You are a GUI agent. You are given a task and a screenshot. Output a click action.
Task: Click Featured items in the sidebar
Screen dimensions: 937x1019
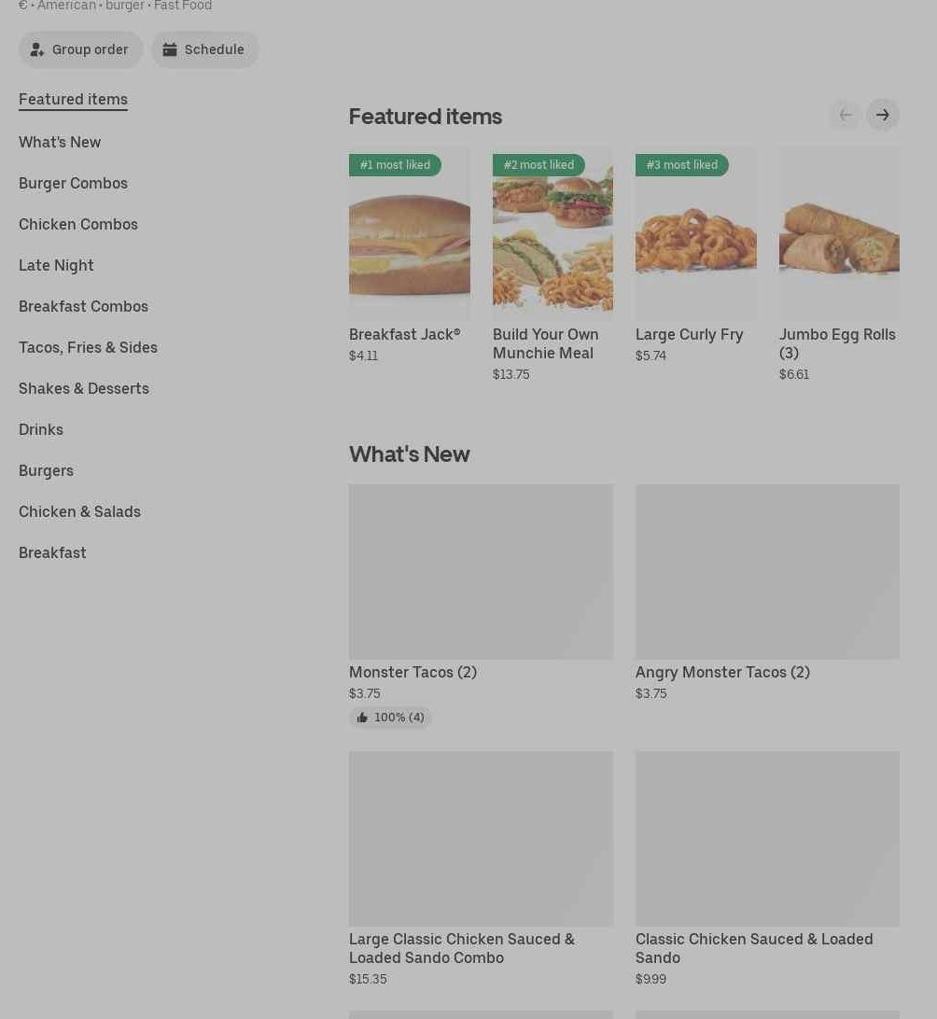click(x=73, y=99)
